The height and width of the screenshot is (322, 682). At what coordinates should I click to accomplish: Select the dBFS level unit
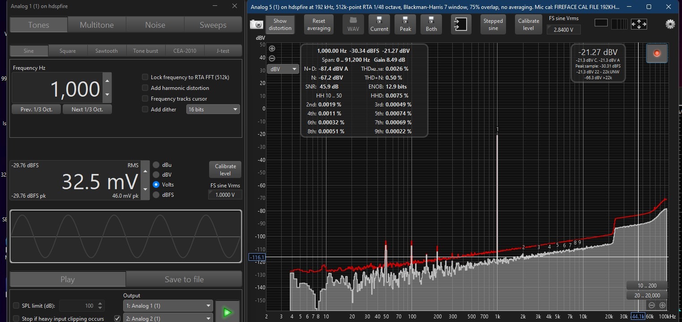(x=156, y=195)
